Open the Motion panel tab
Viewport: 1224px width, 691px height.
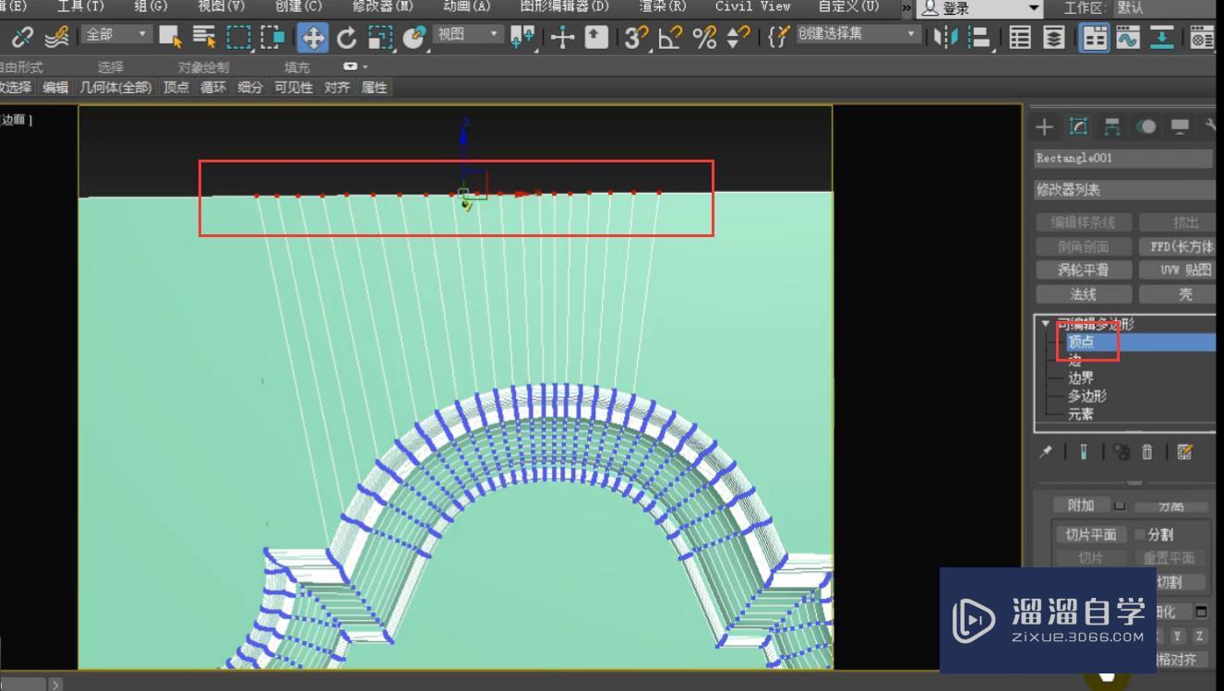point(1146,126)
